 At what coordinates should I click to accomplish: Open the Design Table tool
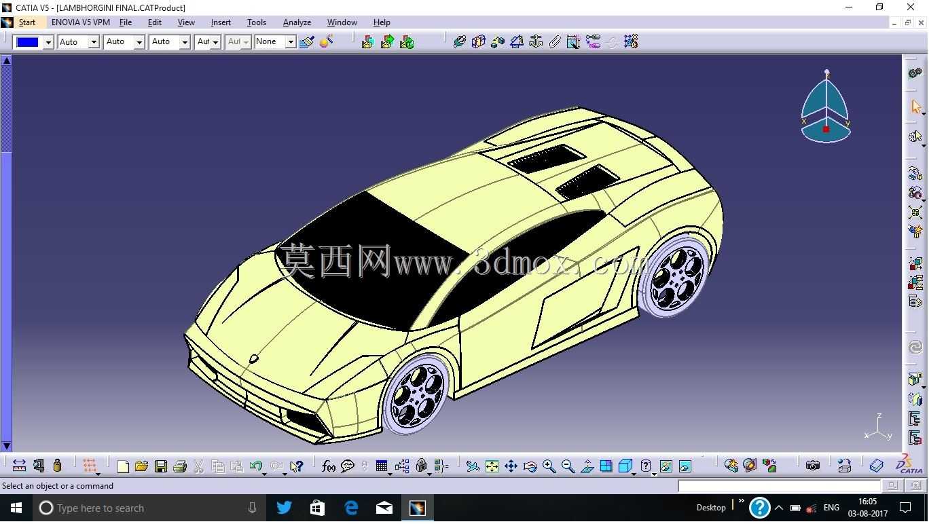coord(382,466)
